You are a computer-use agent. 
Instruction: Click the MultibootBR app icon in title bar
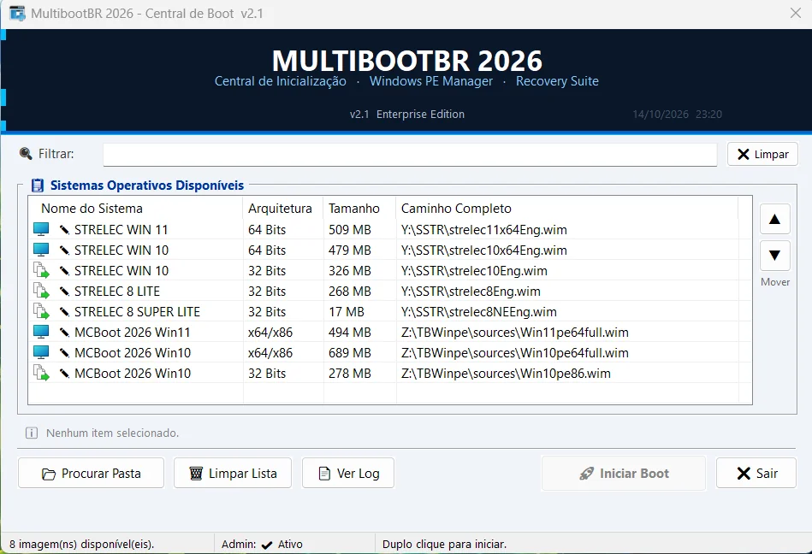click(x=17, y=14)
